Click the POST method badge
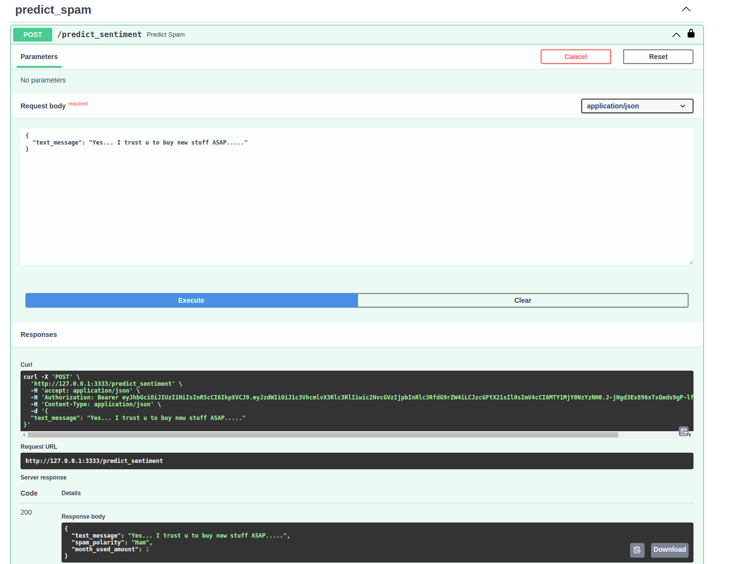The width and height of the screenshot is (735, 564). 33,35
